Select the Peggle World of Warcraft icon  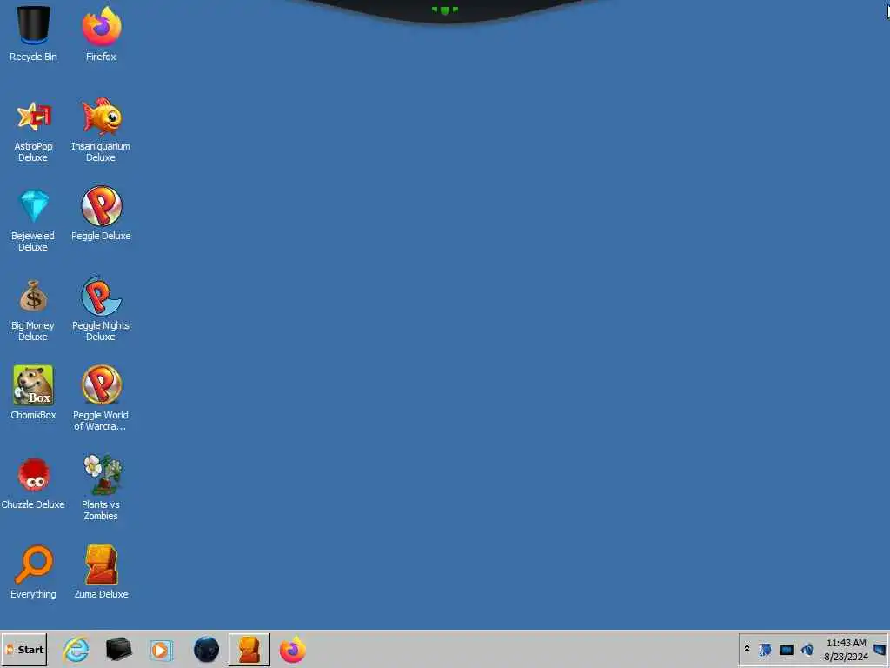point(101,398)
